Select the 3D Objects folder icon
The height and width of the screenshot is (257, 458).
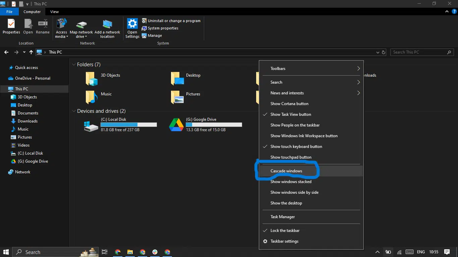(92, 79)
